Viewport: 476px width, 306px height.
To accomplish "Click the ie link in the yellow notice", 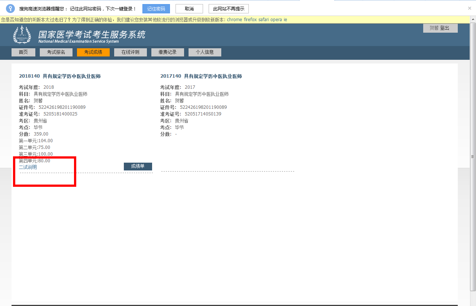I will [x=285, y=20].
